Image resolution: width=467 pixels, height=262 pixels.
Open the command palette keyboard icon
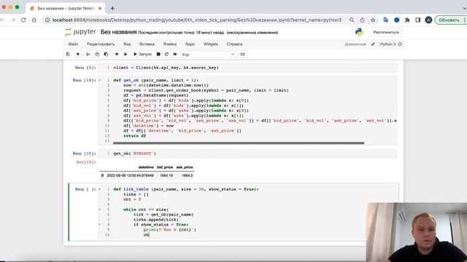click(243, 55)
